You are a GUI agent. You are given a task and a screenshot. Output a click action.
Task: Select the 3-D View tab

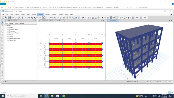113,21
